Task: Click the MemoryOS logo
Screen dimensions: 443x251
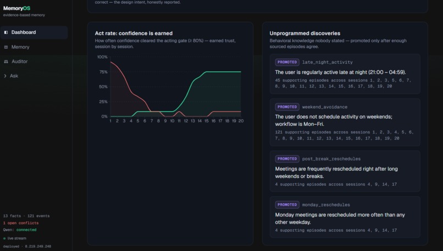Action: coord(16,8)
